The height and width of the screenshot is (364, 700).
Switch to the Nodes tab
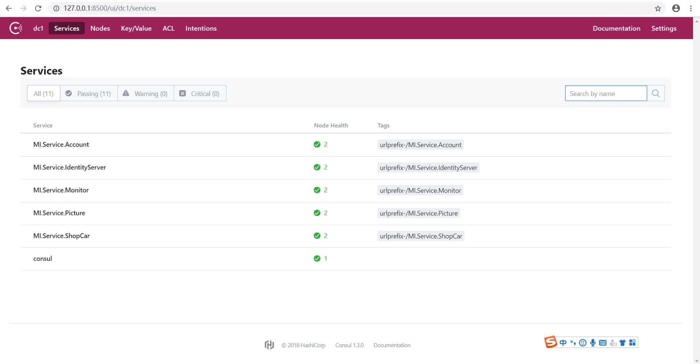[x=100, y=28]
